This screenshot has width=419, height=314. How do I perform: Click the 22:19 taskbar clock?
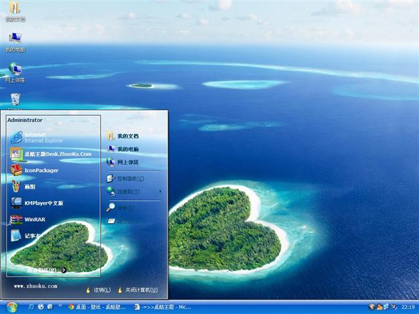tap(408, 307)
